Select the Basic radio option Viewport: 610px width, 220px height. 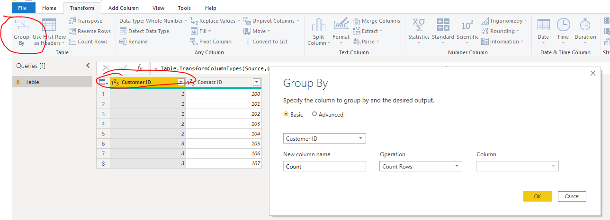tap(286, 114)
